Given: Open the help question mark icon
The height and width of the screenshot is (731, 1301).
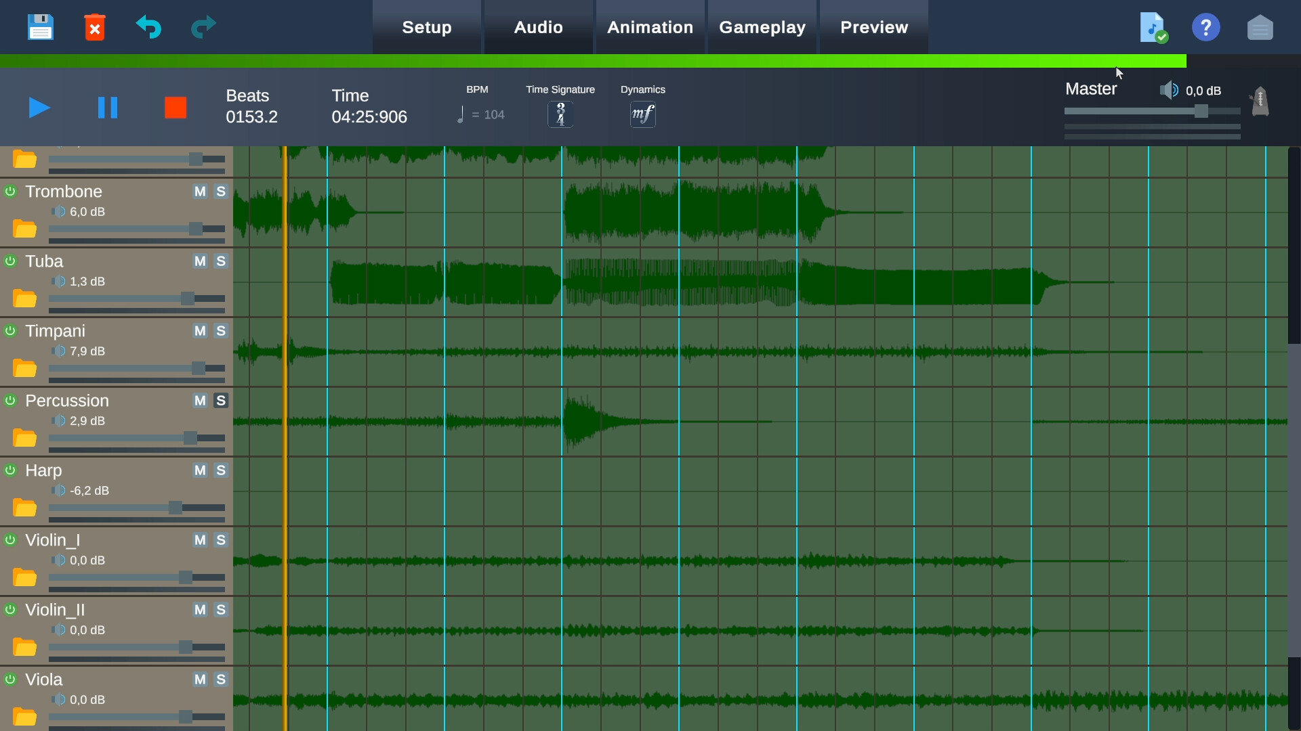Looking at the screenshot, I should pos(1206,27).
